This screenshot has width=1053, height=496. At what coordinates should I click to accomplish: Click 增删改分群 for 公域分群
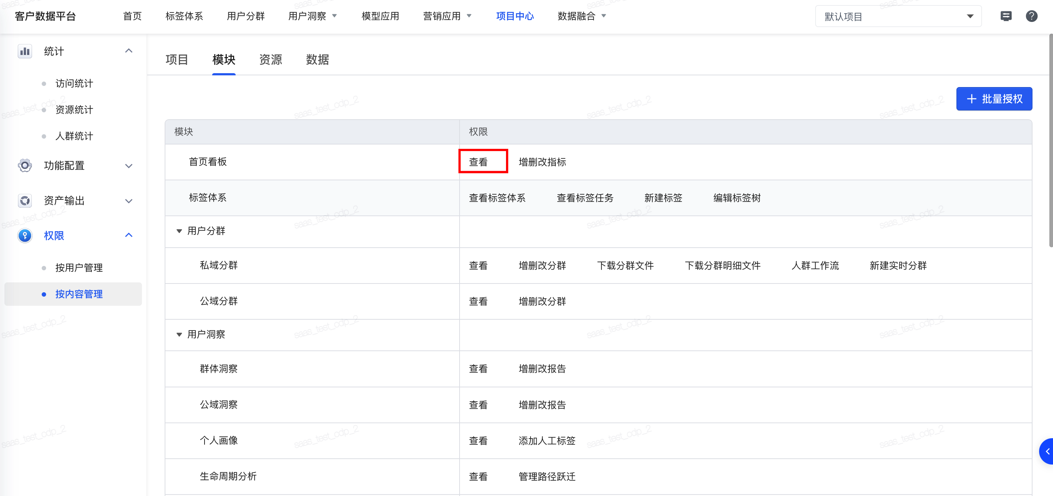point(543,301)
